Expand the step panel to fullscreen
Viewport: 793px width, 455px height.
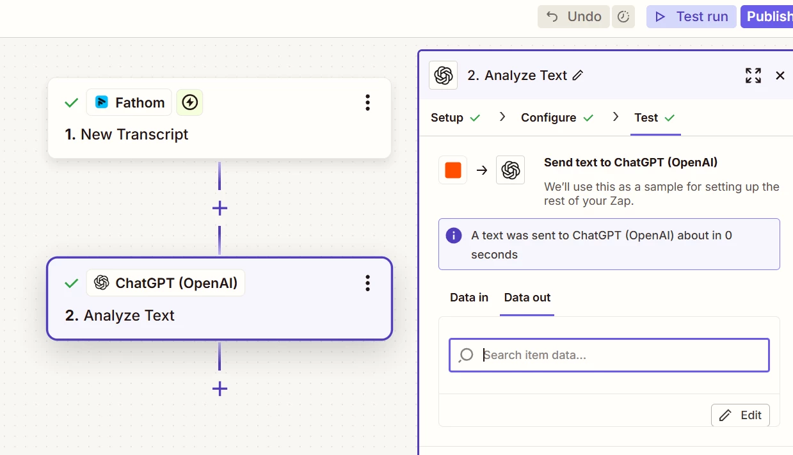point(753,76)
